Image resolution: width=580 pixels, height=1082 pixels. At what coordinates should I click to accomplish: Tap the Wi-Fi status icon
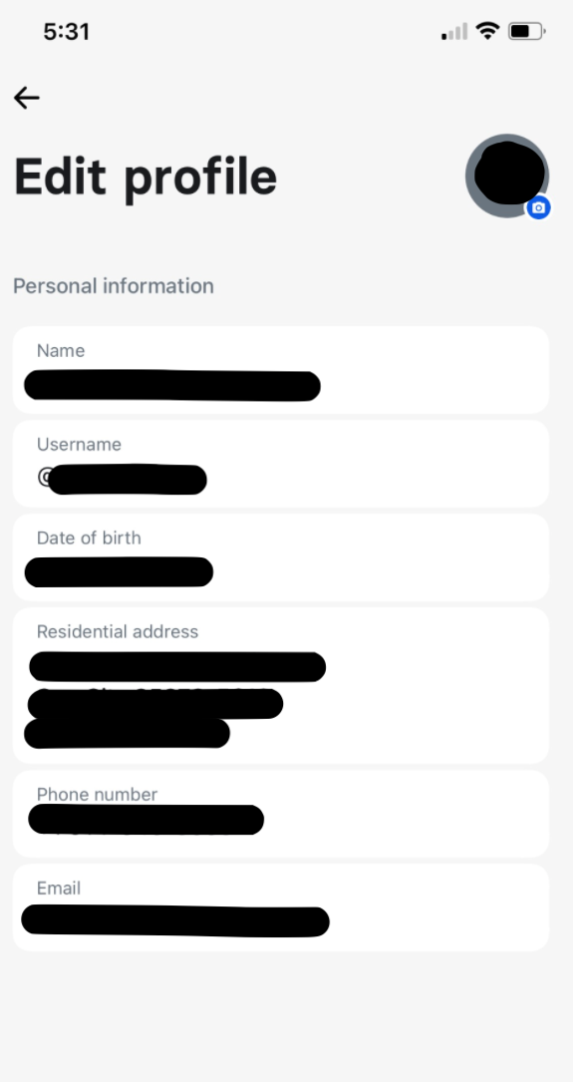[x=487, y=31]
